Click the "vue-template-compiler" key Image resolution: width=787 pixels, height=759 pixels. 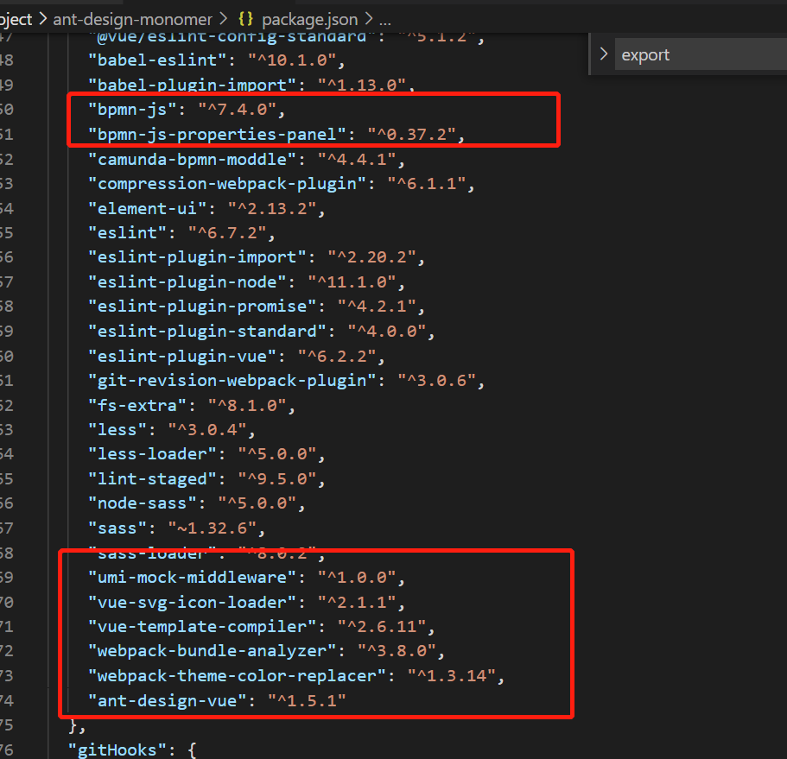point(202,627)
